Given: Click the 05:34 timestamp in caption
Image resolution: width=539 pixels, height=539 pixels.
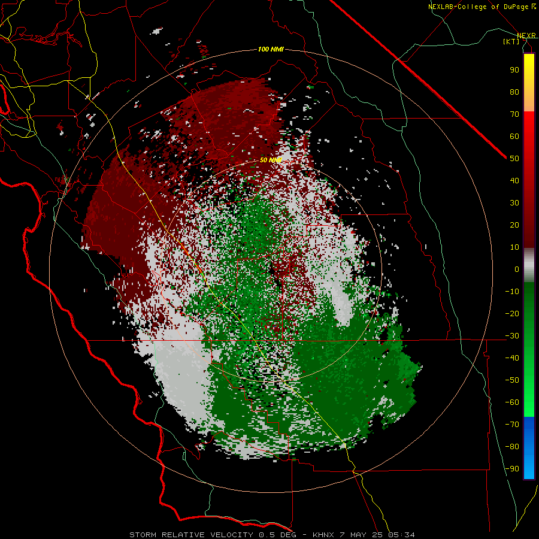Looking at the screenshot, I should coord(401,535).
